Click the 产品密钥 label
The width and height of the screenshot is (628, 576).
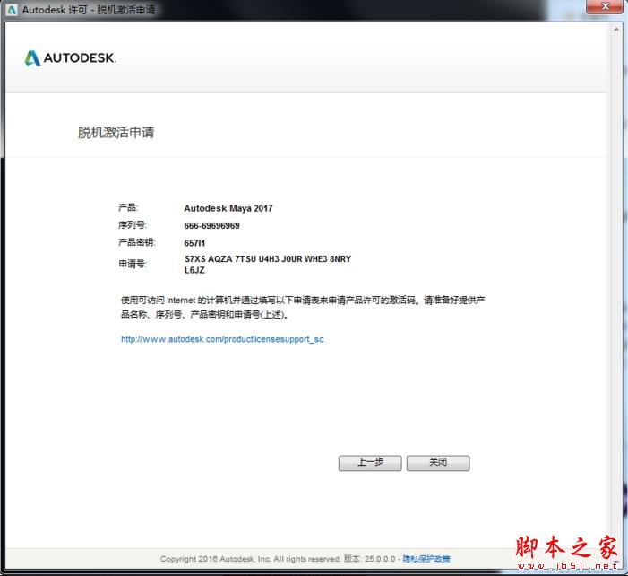136,242
